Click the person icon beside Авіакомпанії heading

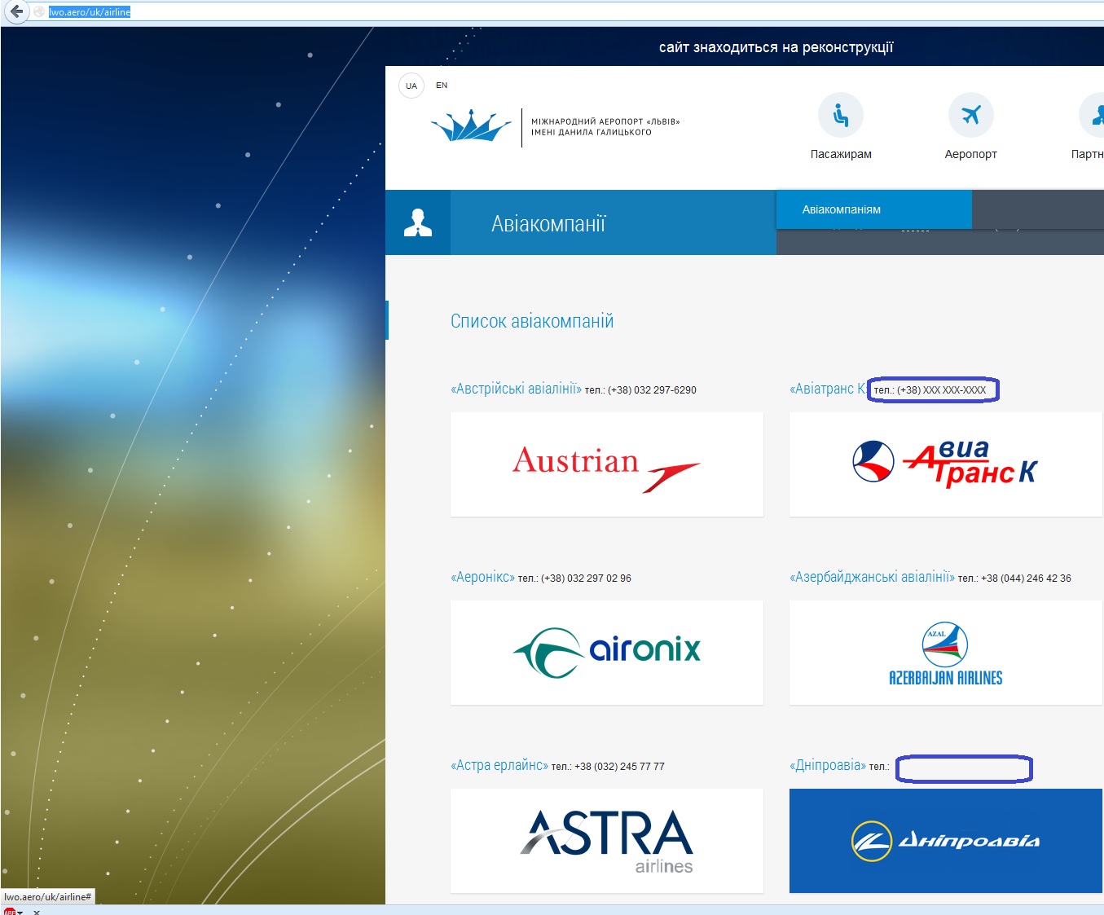click(418, 222)
